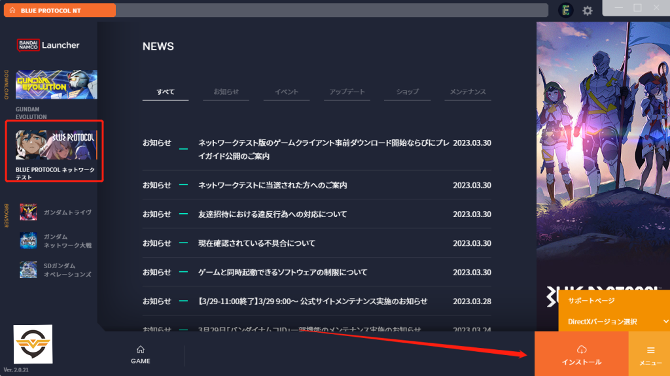
Task: Click the green E profile icon
Action: [x=566, y=10]
